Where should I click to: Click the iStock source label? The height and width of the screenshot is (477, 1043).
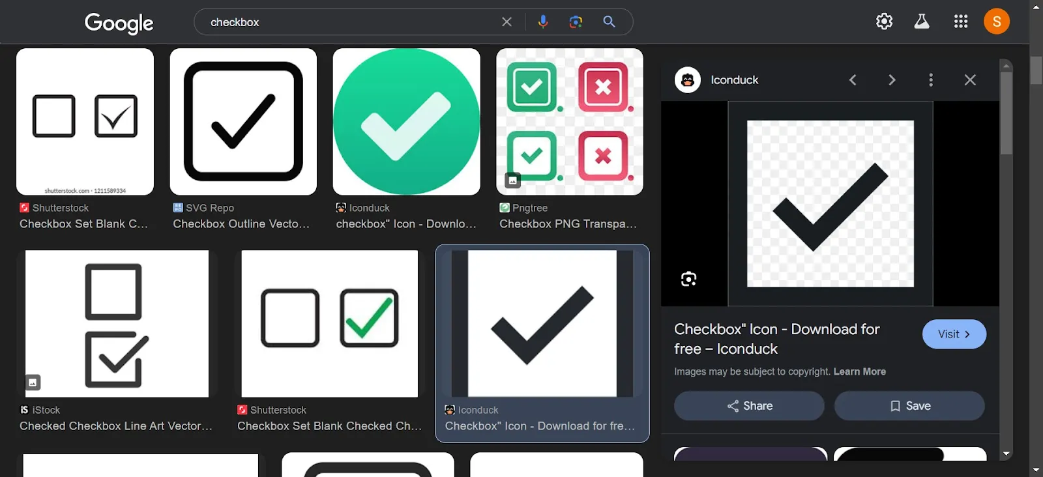click(x=40, y=410)
